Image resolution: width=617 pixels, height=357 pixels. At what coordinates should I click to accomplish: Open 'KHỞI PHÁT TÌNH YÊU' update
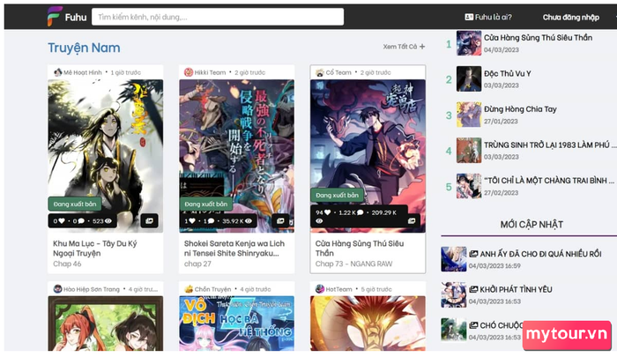(x=516, y=289)
